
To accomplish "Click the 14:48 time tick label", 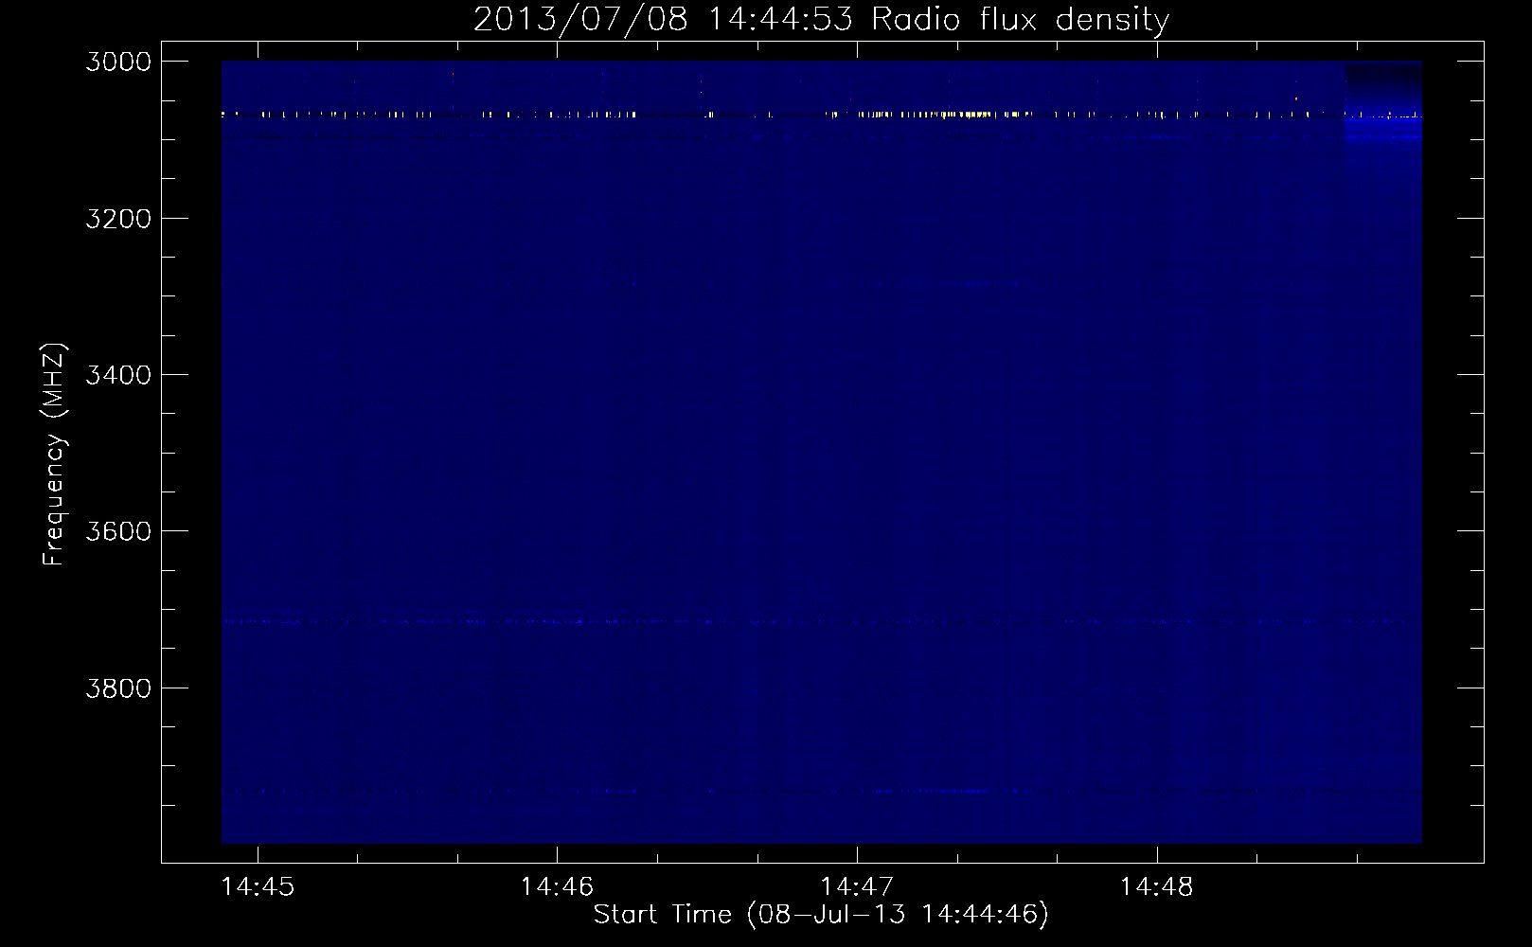I will 1157,887.
